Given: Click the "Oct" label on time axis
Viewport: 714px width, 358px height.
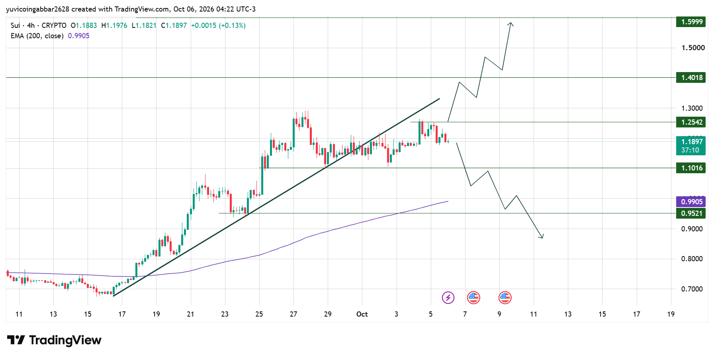Looking at the screenshot, I should click(362, 314).
